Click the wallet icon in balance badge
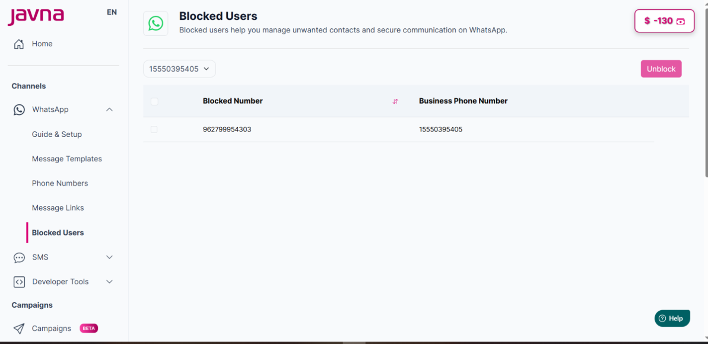708x344 pixels. tap(681, 21)
